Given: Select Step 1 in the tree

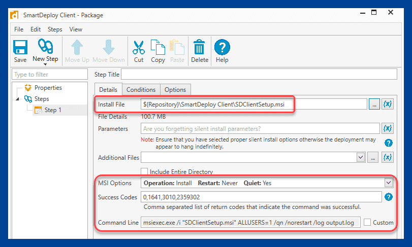Looking at the screenshot, I should point(52,110).
